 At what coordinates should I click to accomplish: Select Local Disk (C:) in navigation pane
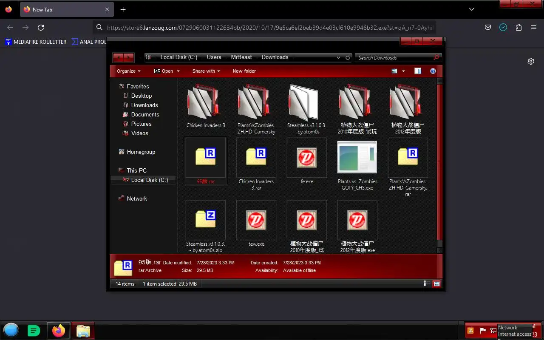click(x=143, y=180)
